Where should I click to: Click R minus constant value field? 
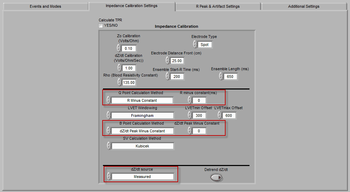point(199,100)
